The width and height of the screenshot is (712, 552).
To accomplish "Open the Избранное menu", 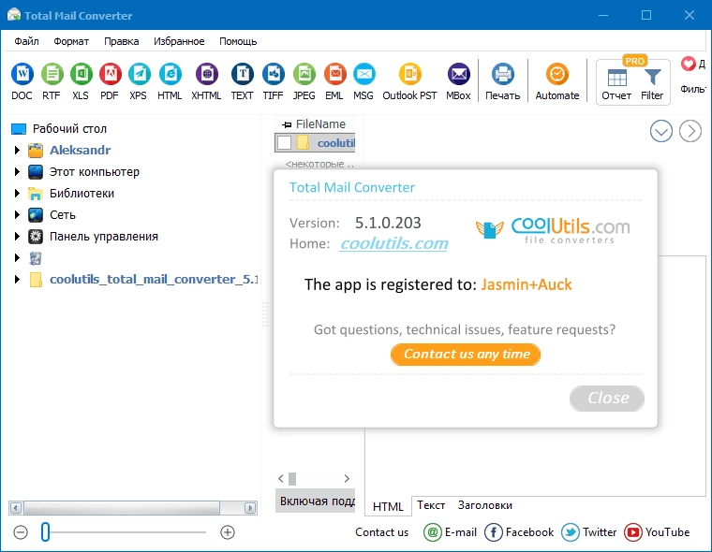I will (x=179, y=41).
